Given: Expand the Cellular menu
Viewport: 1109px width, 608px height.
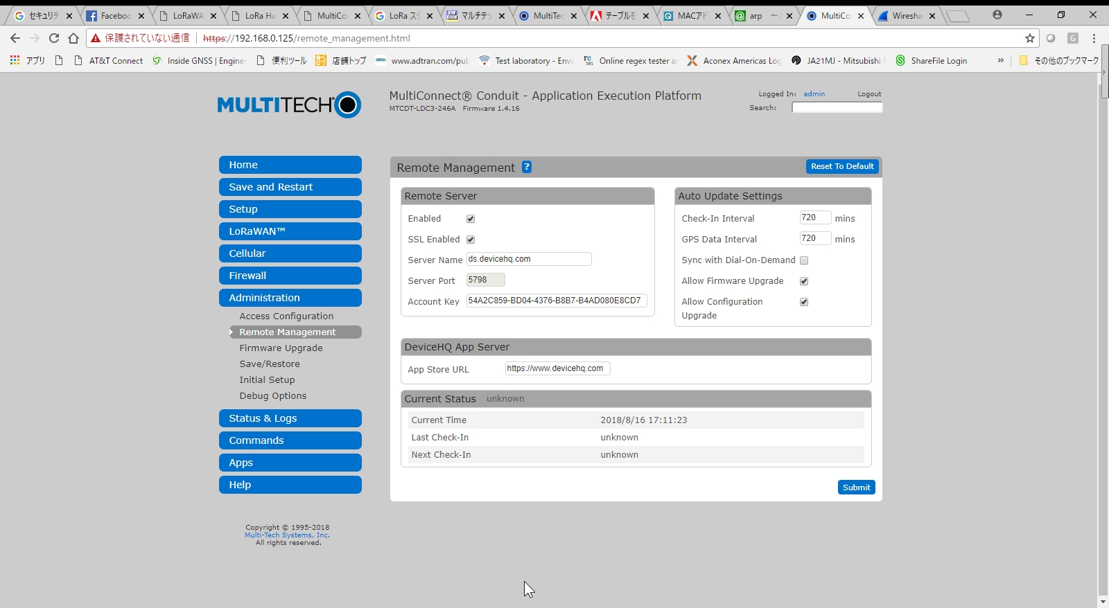Looking at the screenshot, I should click(x=290, y=253).
